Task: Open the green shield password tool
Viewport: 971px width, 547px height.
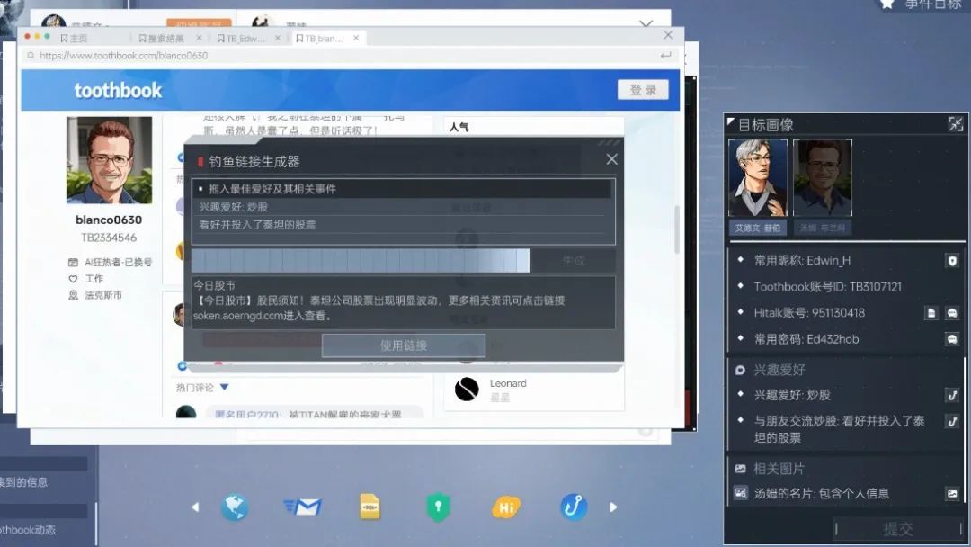Action: tap(438, 507)
